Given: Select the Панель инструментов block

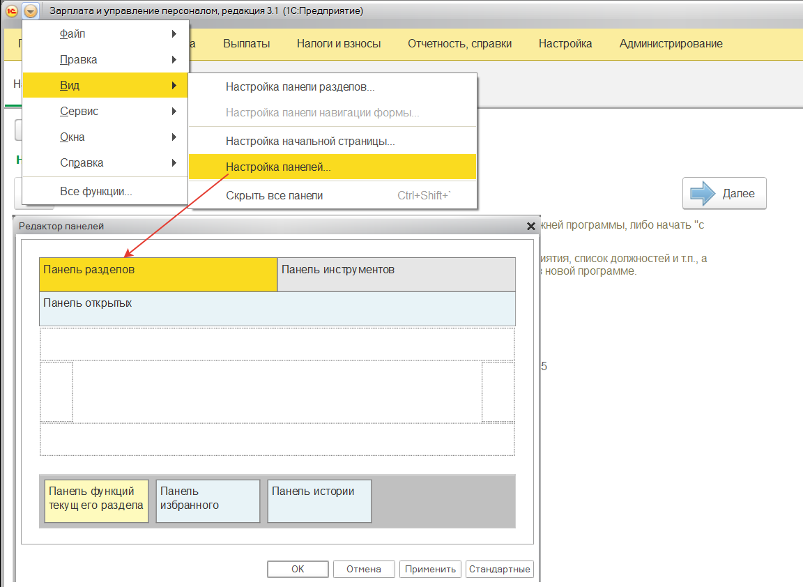Looking at the screenshot, I should (x=396, y=274).
